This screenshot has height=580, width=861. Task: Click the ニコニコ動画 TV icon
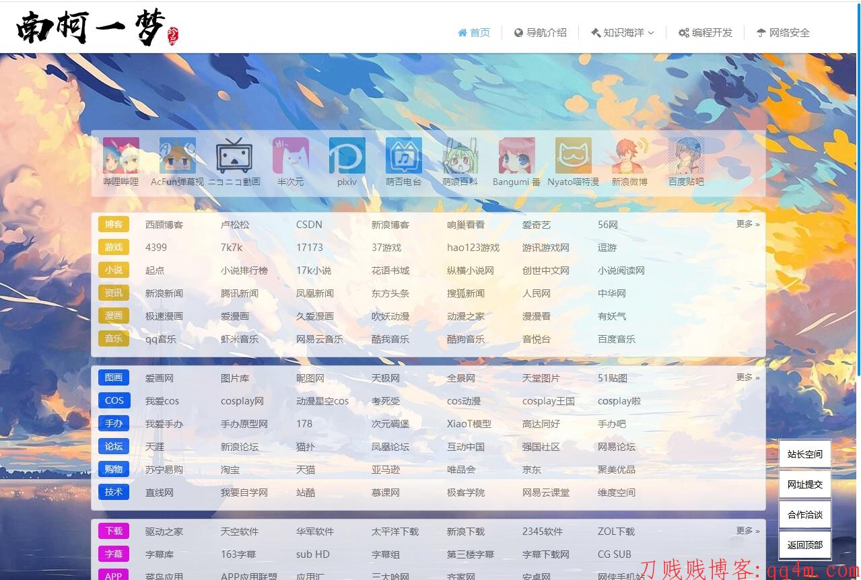click(234, 155)
